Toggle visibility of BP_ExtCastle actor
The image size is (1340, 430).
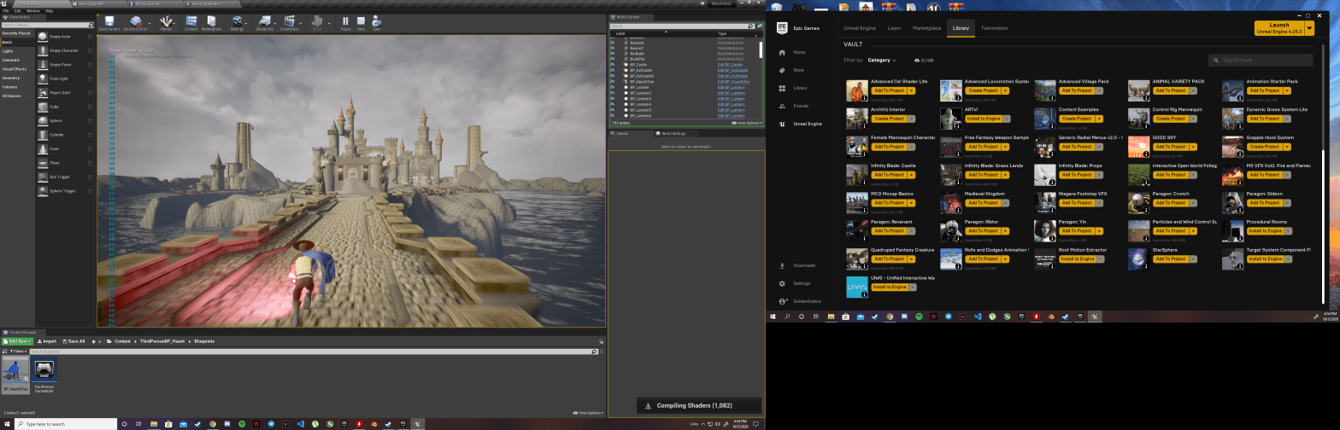(x=612, y=71)
